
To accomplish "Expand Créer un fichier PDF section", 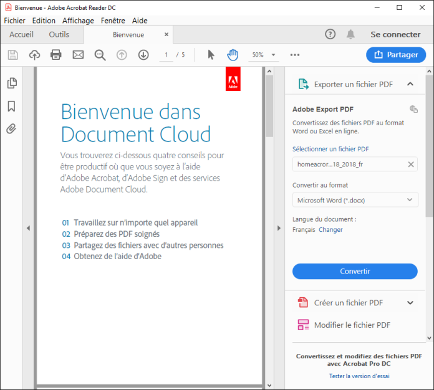I will (x=410, y=303).
